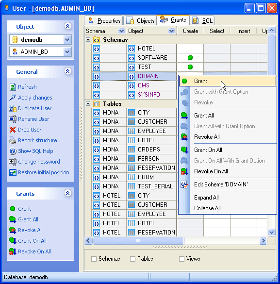Click the table icon beside MONA CUSTOMER
Image resolution: width=280 pixels, height=284 pixels.
pyautogui.click(x=132, y=122)
